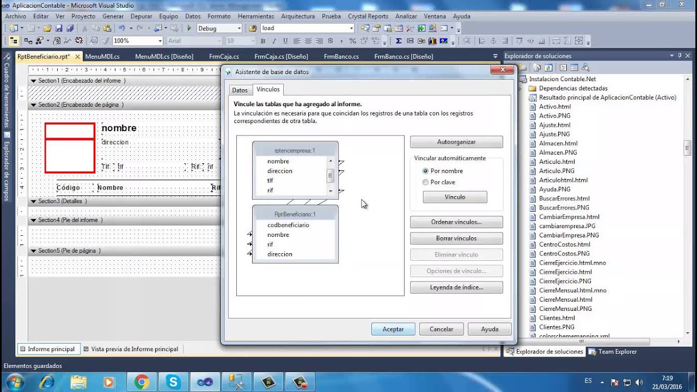The image size is (697, 392).
Task: Collapse Section4 (Pie del informe)
Action: point(33,220)
